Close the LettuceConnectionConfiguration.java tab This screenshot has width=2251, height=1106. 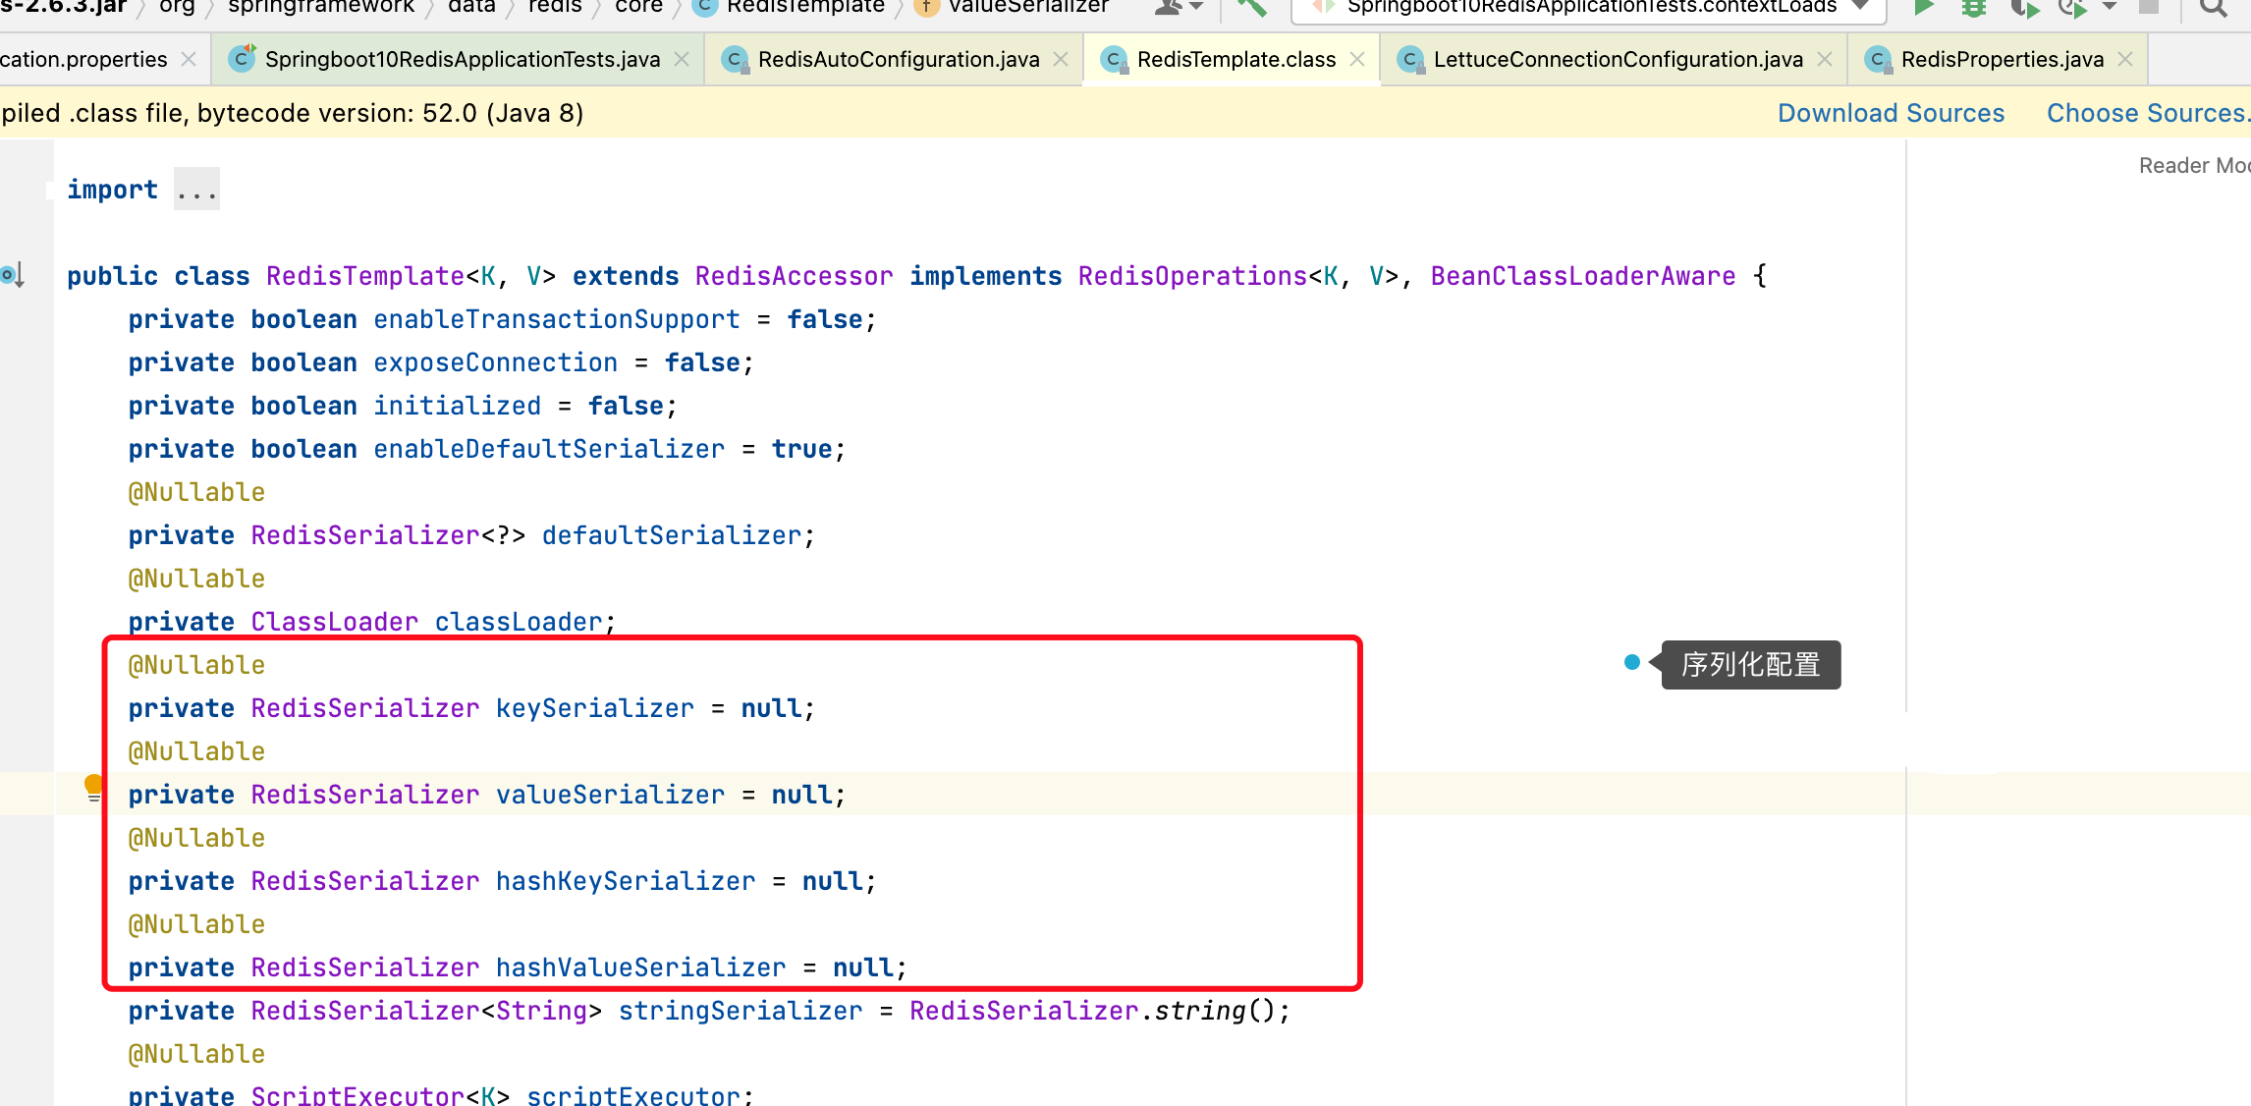point(1825,60)
